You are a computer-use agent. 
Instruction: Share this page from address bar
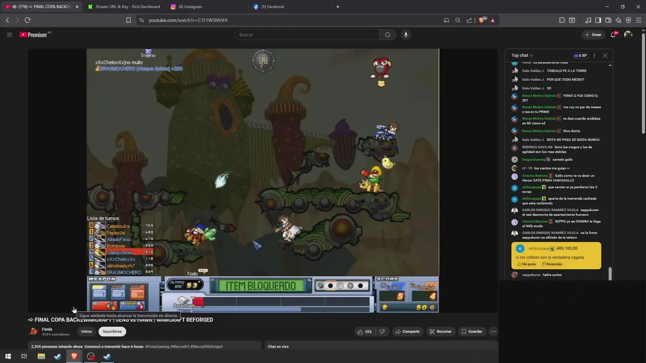coord(469,20)
